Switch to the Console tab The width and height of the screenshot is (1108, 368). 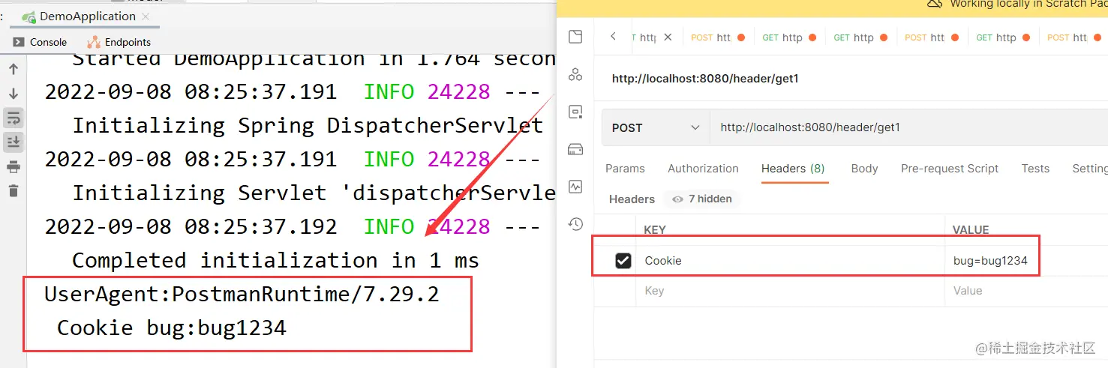(x=41, y=42)
